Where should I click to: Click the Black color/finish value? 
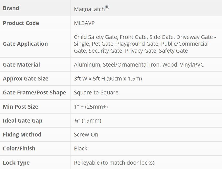click(x=81, y=149)
